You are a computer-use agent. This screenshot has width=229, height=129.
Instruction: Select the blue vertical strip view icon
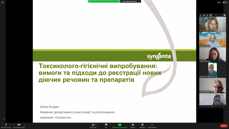tap(208, 15)
